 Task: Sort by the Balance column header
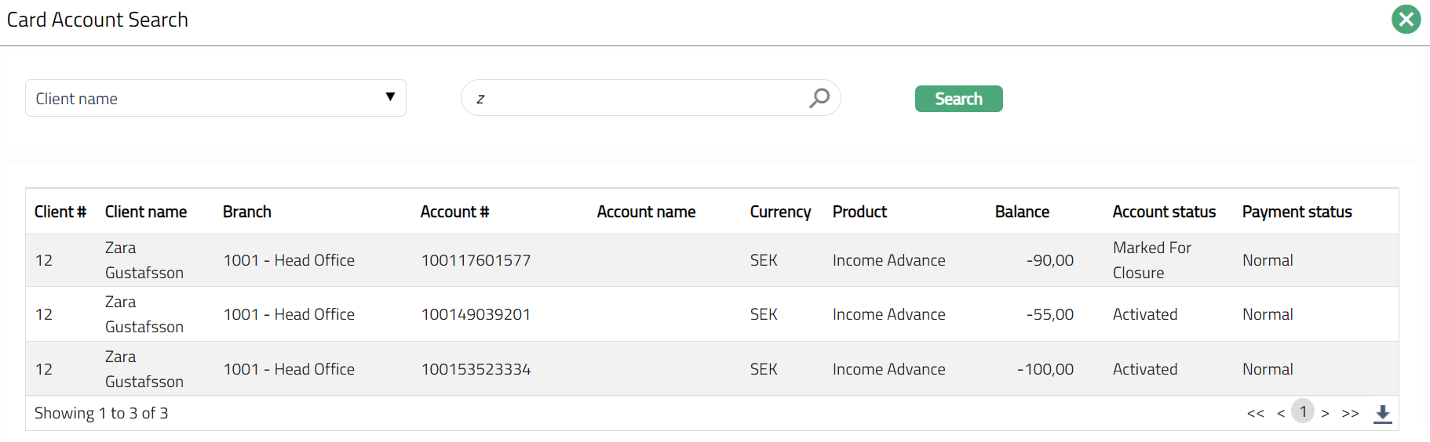[1022, 212]
